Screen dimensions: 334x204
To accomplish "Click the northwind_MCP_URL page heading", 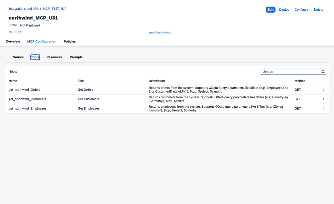I will coord(33,18).
